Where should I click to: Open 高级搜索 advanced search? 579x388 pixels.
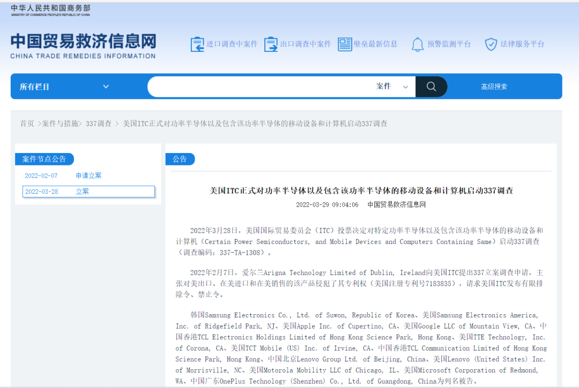pyautogui.click(x=494, y=87)
